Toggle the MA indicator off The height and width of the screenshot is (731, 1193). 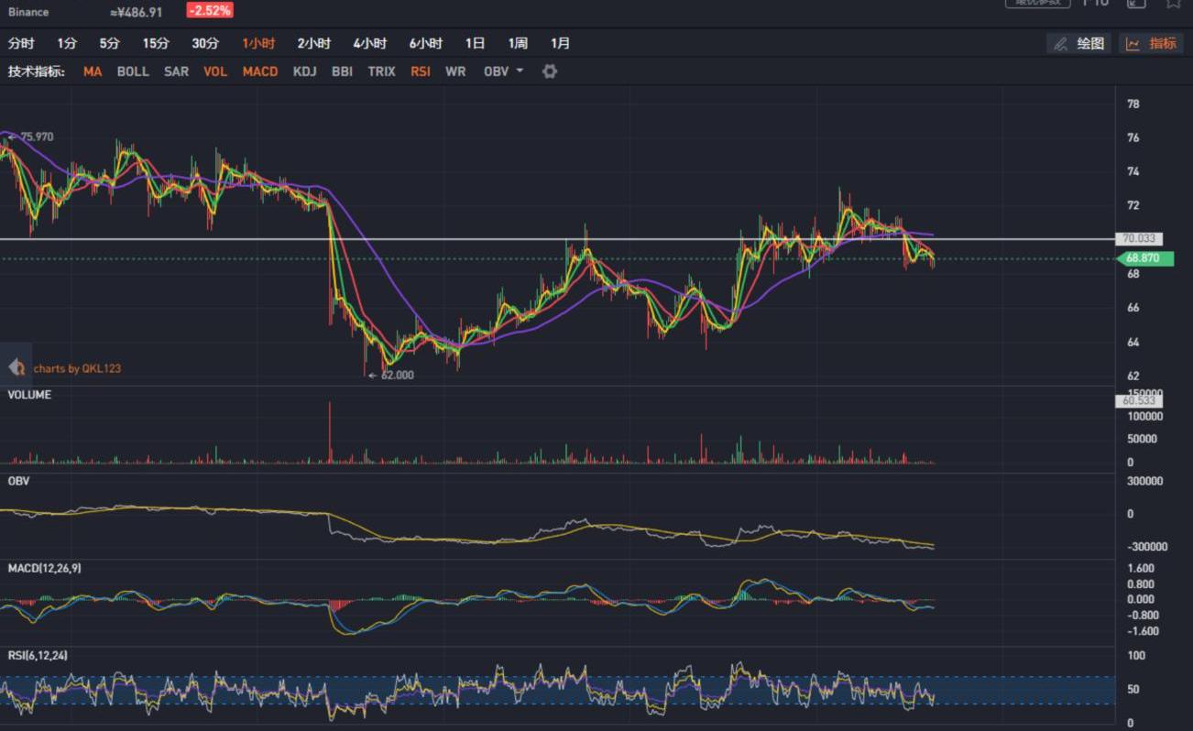point(93,71)
